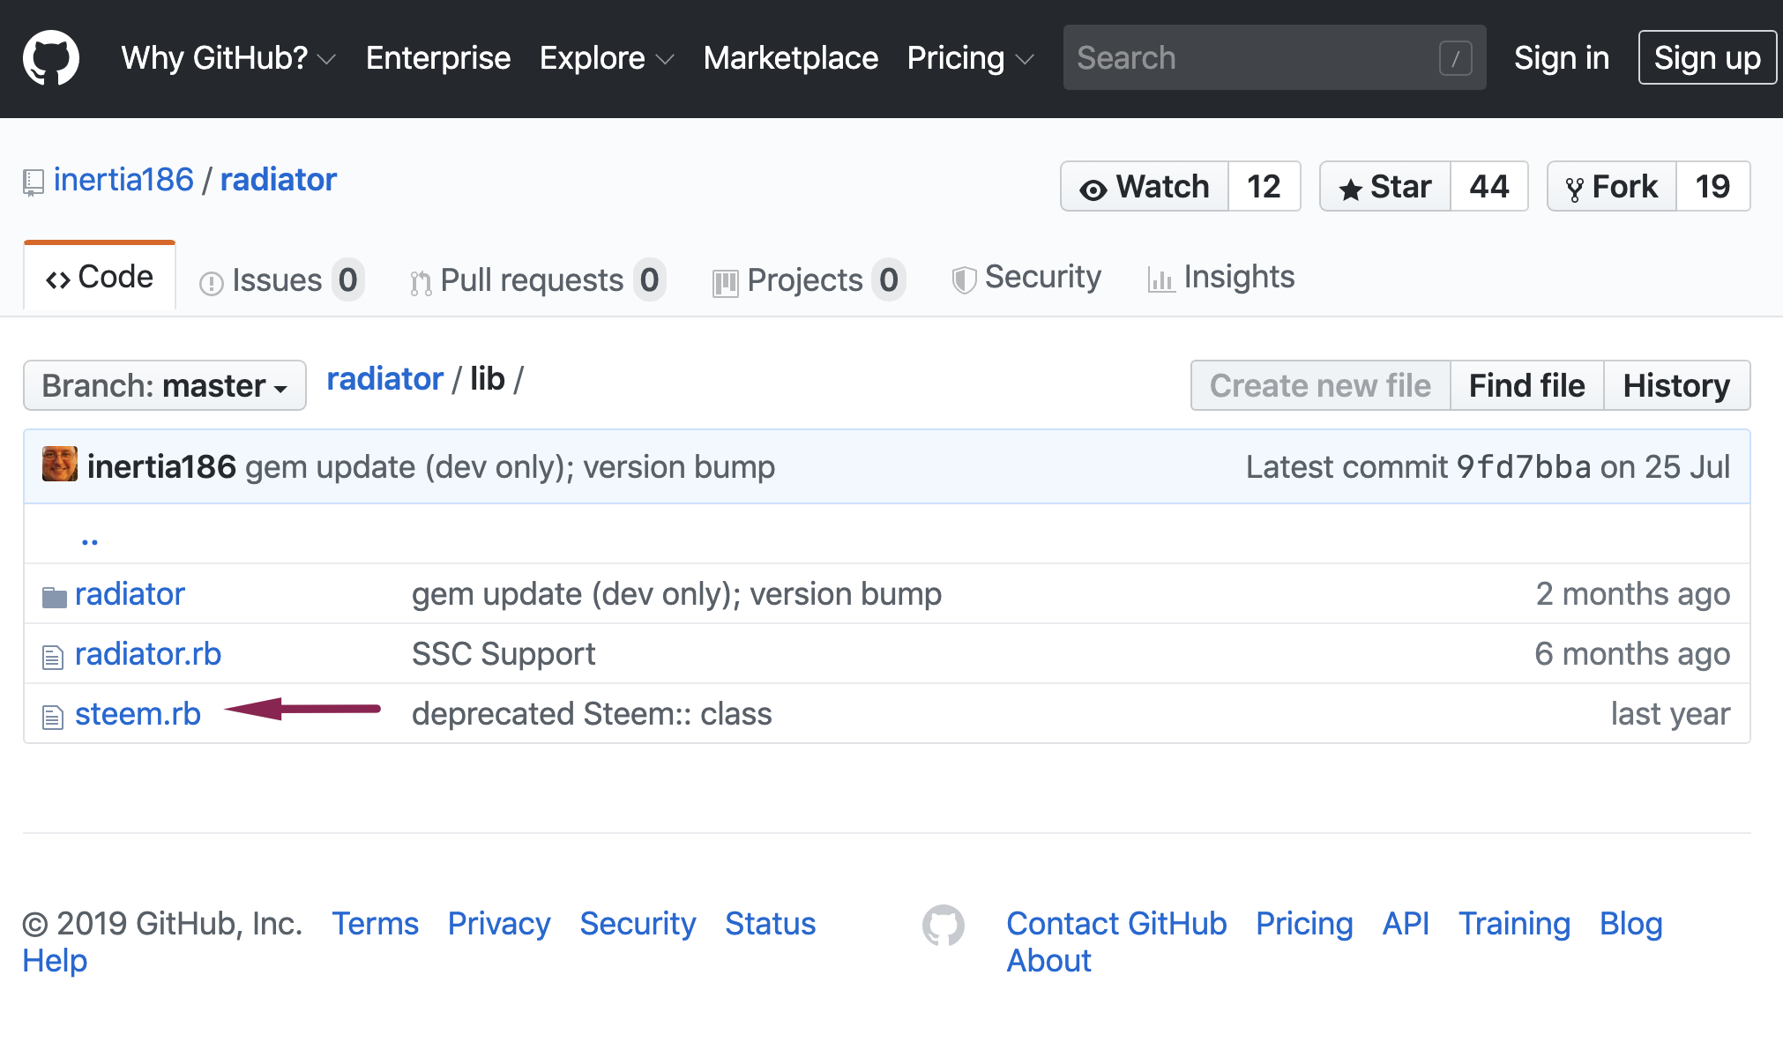Screen dimensions: 1783x1042
Task: Click the GitHub Octocat logo in header
Action: pyautogui.click(x=51, y=58)
